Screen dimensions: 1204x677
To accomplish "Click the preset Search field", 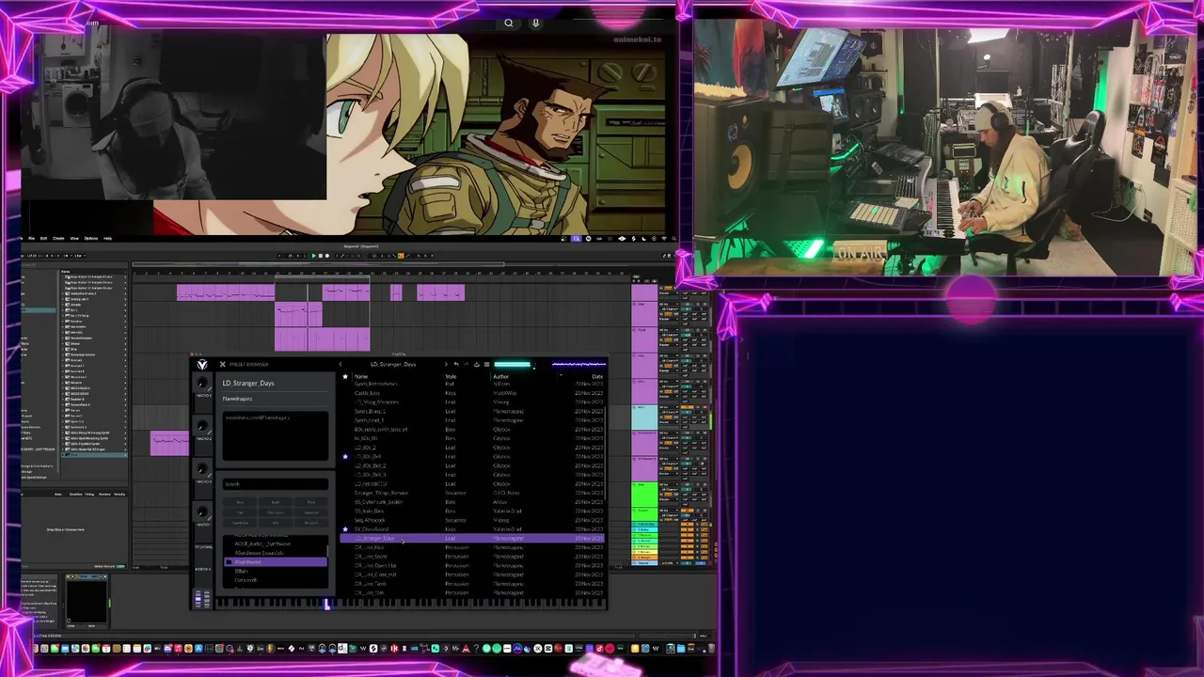I will point(276,484).
